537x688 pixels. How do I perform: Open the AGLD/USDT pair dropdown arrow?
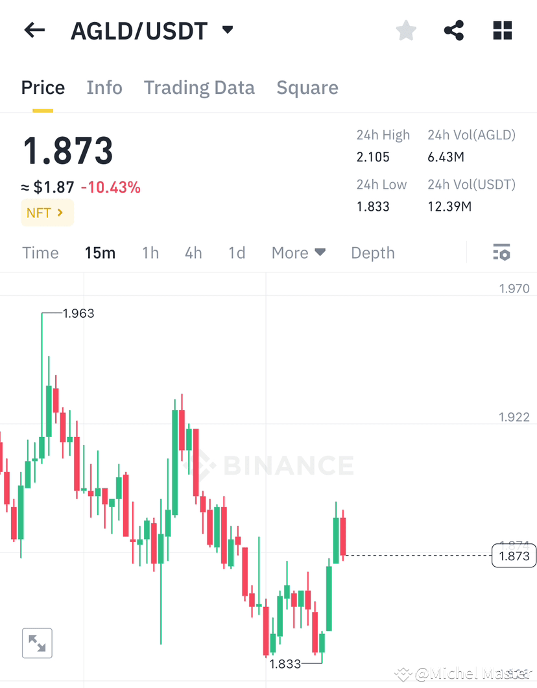228,30
